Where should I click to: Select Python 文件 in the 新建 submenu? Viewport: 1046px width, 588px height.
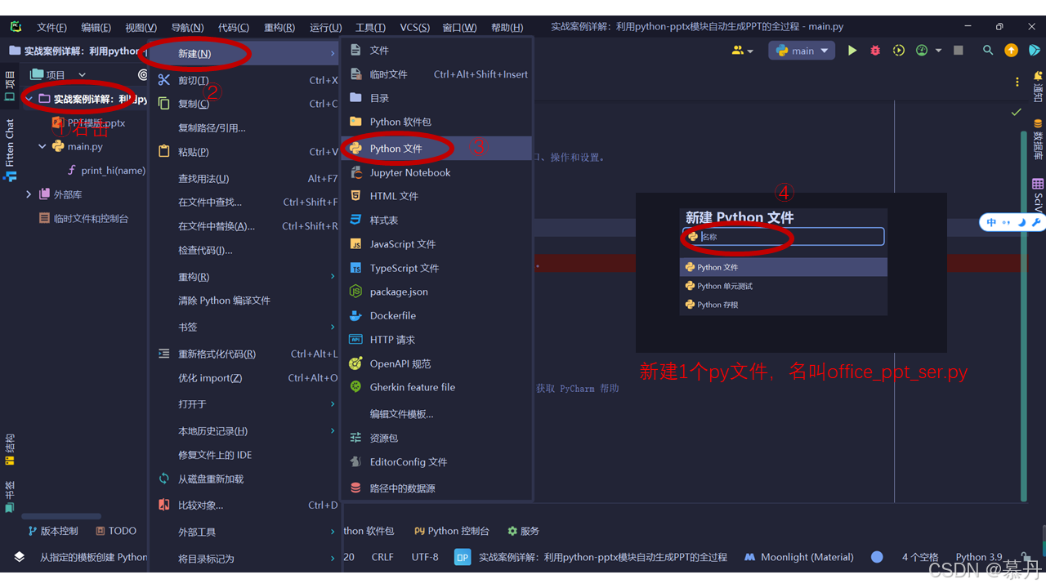point(396,149)
